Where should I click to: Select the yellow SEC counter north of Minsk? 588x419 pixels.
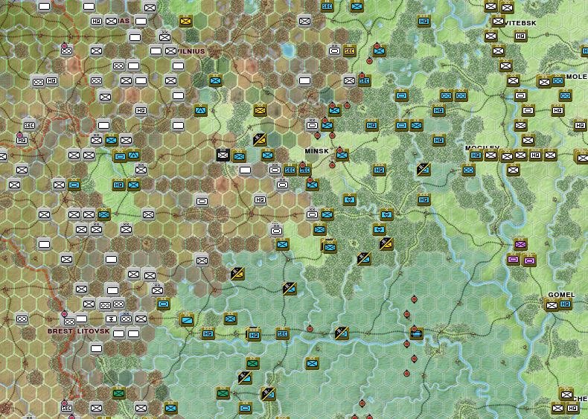[x=349, y=51]
